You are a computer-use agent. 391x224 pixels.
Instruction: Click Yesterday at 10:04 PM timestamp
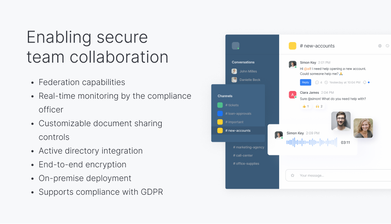pyautogui.click(x=345, y=82)
